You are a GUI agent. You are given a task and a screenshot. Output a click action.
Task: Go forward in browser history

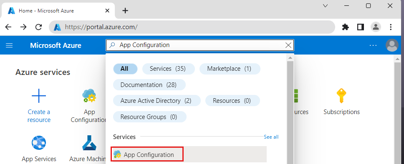click(x=23, y=27)
